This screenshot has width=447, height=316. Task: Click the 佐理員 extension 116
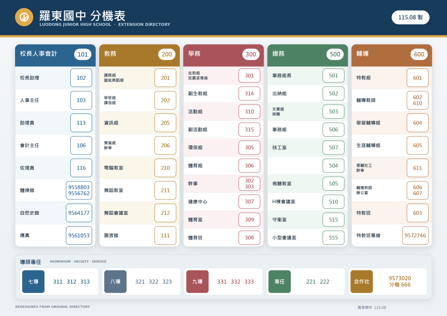point(81,168)
